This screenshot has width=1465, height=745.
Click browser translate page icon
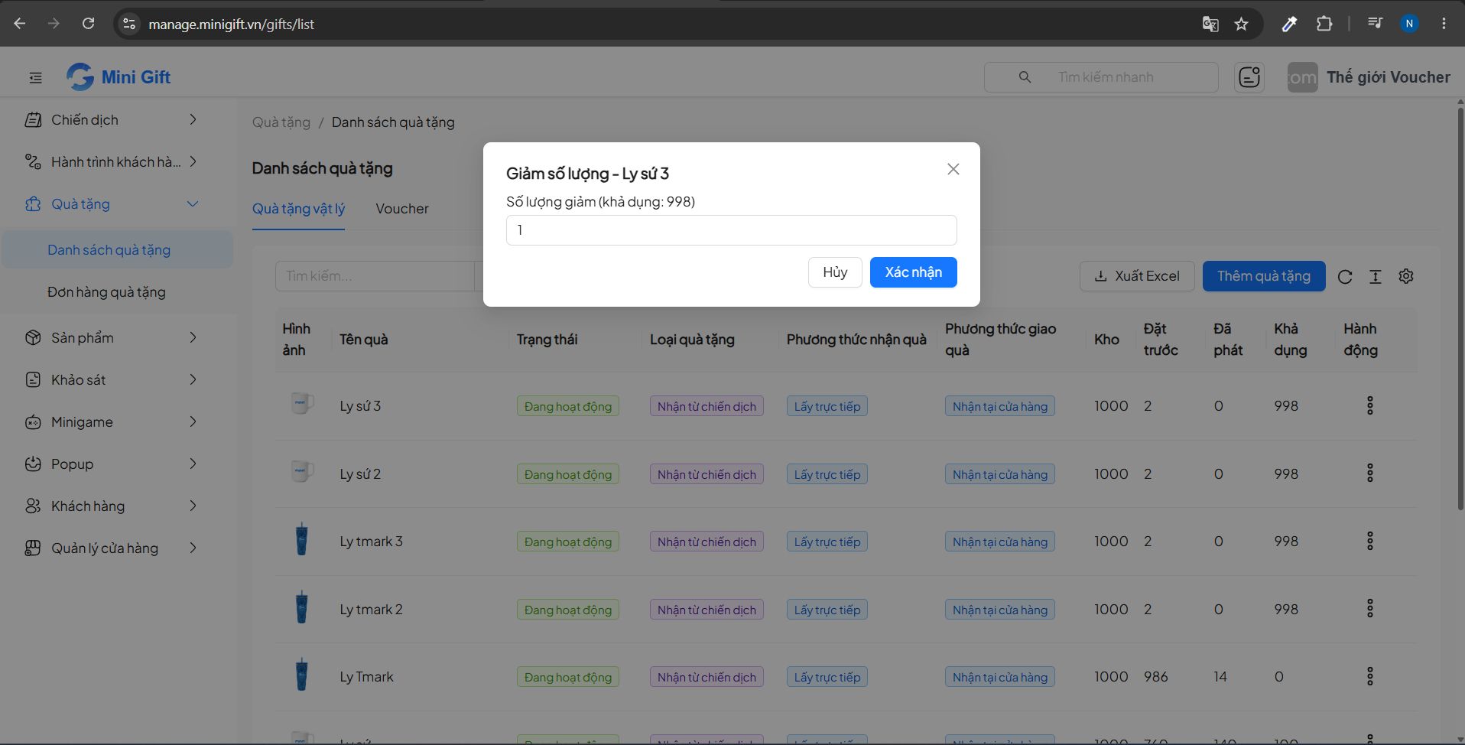(1210, 24)
